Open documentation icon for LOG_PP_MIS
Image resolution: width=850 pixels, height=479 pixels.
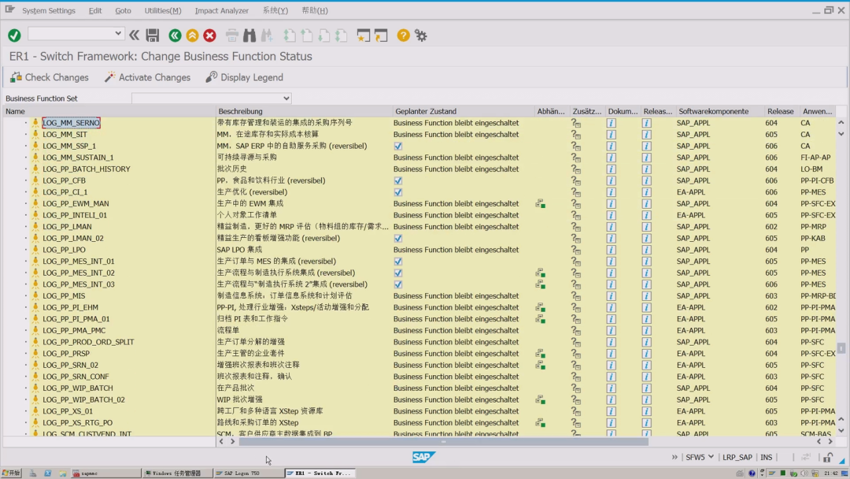pyautogui.click(x=611, y=296)
